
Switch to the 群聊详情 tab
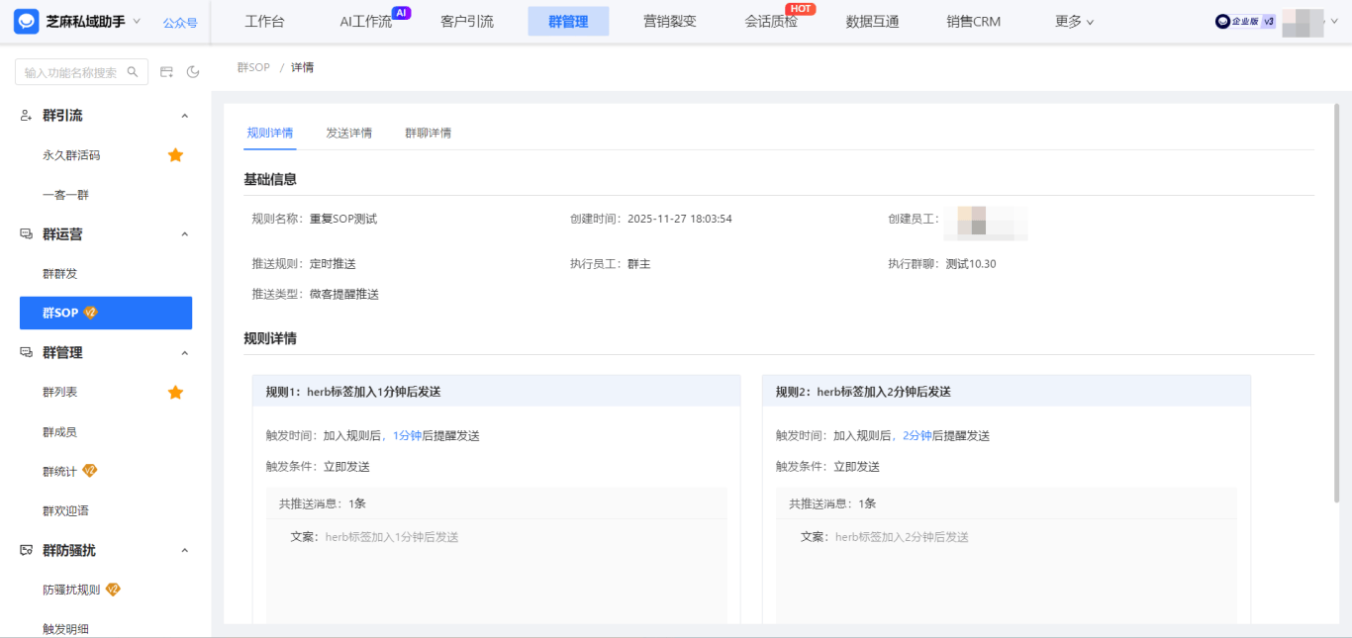point(428,134)
